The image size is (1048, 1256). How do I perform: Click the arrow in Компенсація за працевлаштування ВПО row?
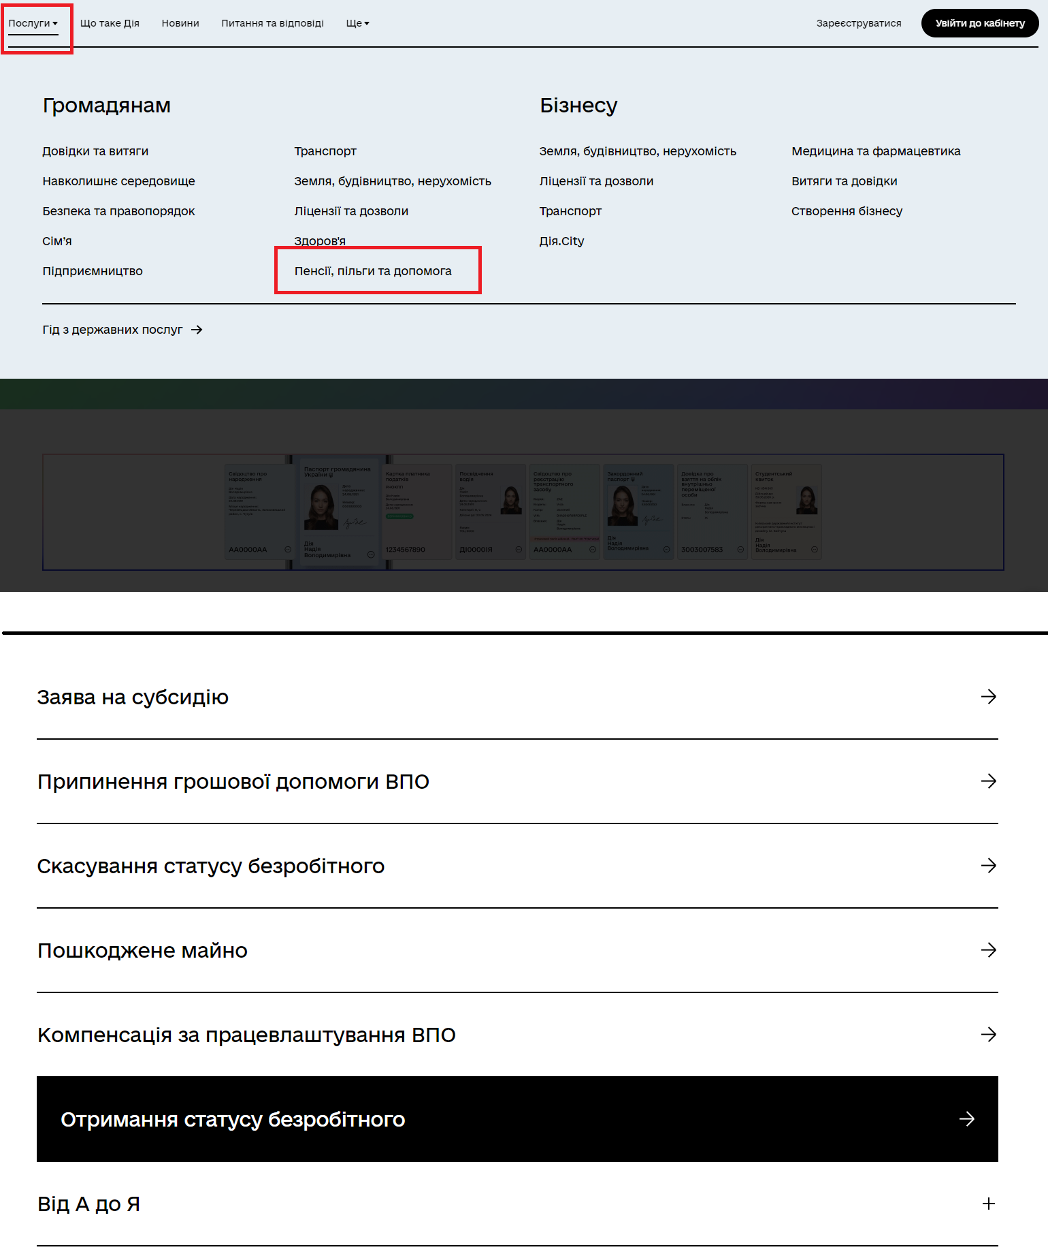[x=989, y=1035]
